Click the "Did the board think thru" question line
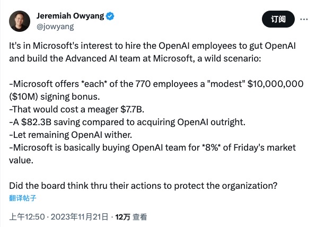This screenshot has height=227, width=316. pos(143,186)
